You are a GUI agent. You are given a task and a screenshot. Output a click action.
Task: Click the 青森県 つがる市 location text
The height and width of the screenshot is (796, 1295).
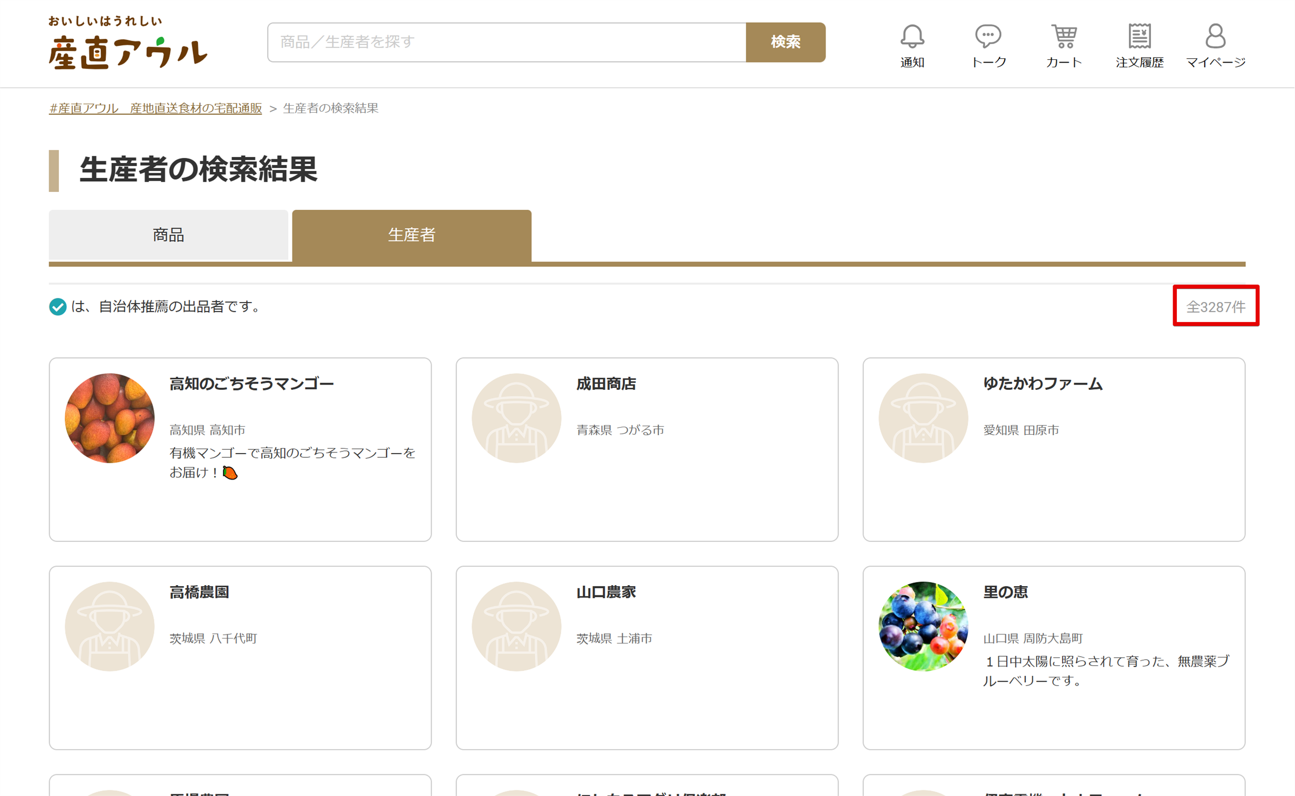[x=620, y=430]
